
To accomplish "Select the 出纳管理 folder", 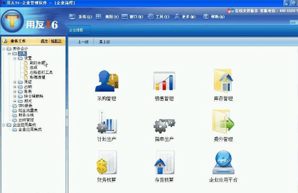I will [26, 120].
